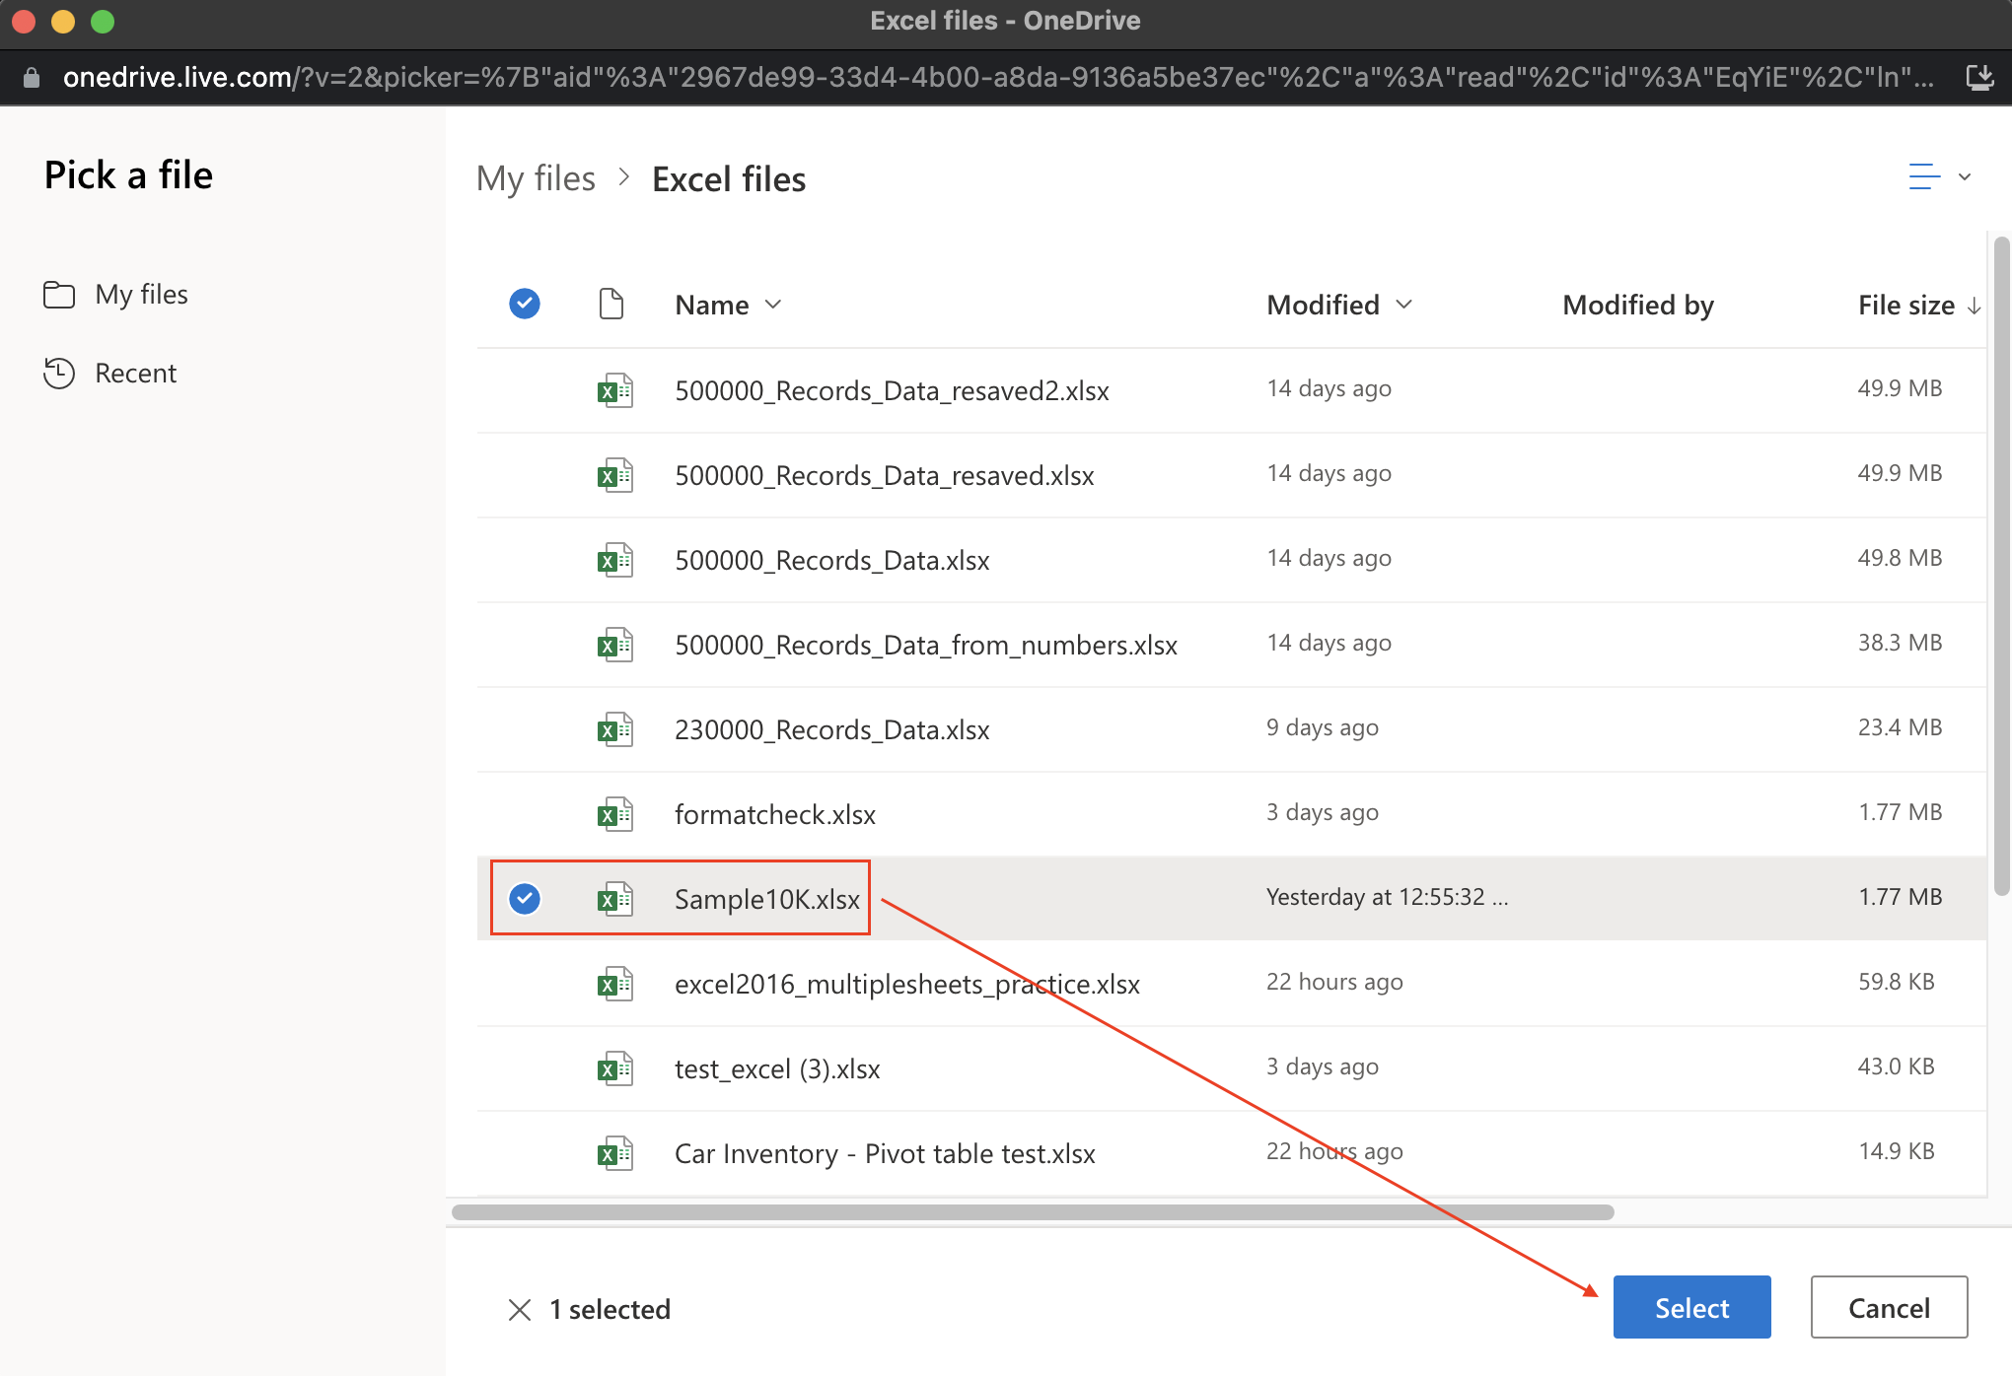Click Excel files breadcrumb
The image size is (2012, 1376).
[729, 178]
